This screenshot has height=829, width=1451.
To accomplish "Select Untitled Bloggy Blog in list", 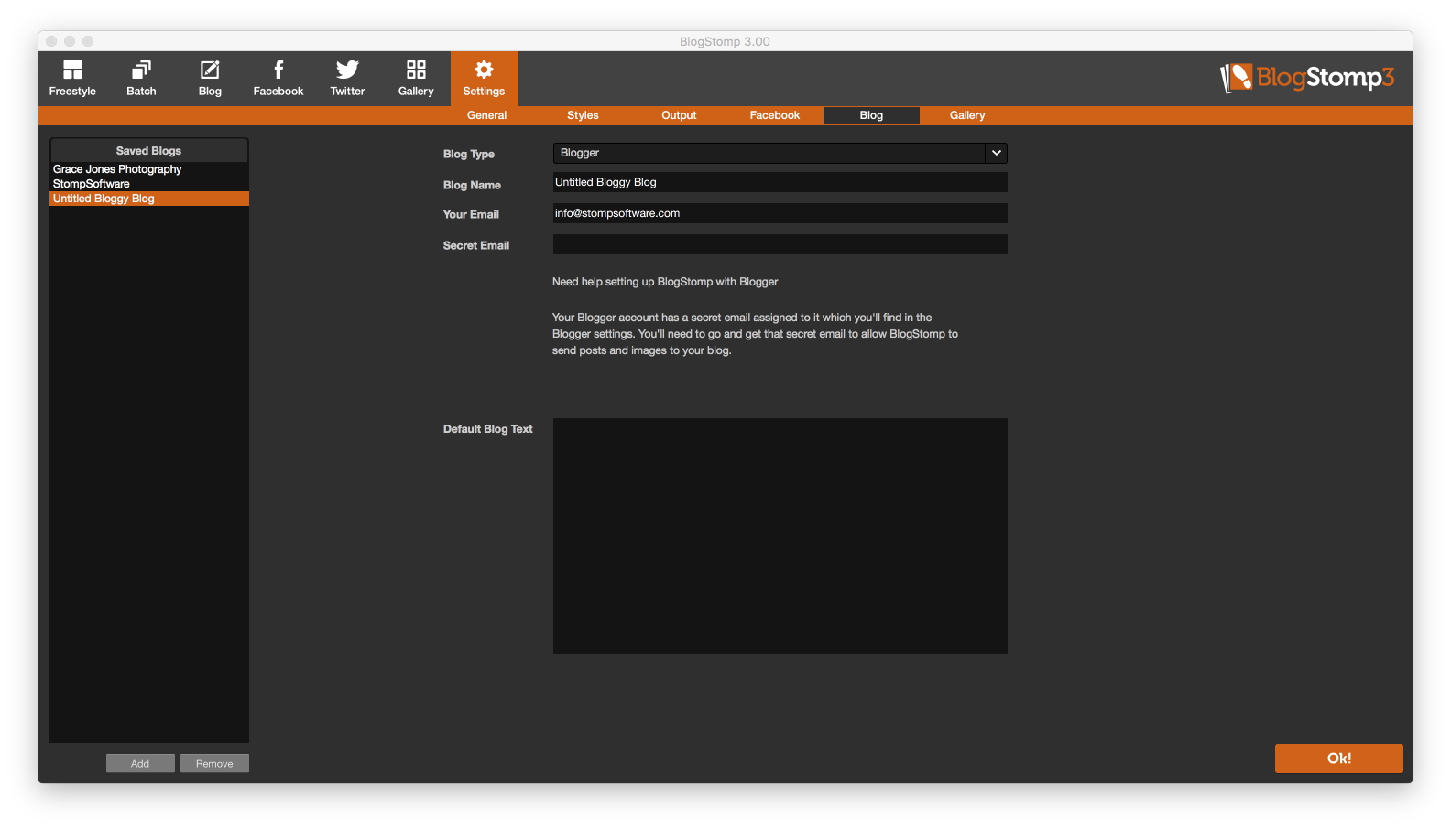I will [x=149, y=199].
